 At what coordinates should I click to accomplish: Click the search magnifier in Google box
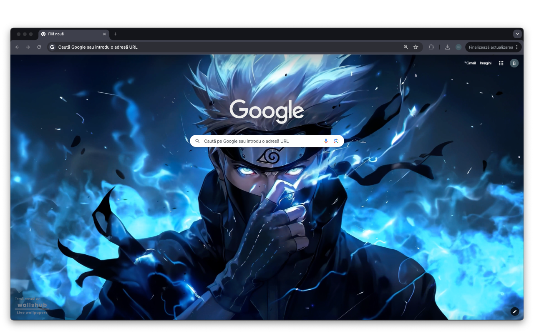tap(198, 141)
